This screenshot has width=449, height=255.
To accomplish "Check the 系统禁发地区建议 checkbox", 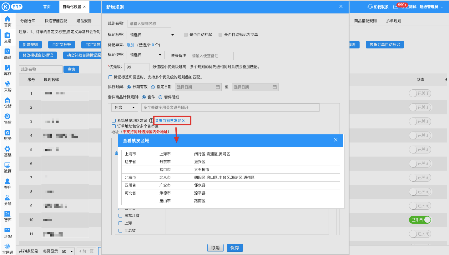I will click(x=114, y=121).
